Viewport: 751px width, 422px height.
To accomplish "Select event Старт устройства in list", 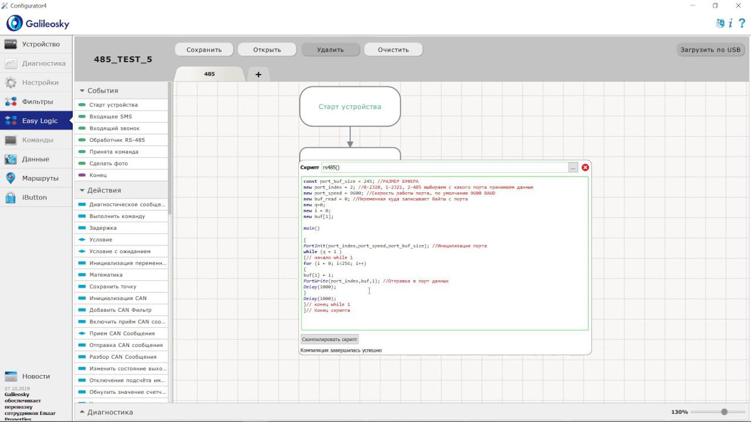I will (x=121, y=105).
